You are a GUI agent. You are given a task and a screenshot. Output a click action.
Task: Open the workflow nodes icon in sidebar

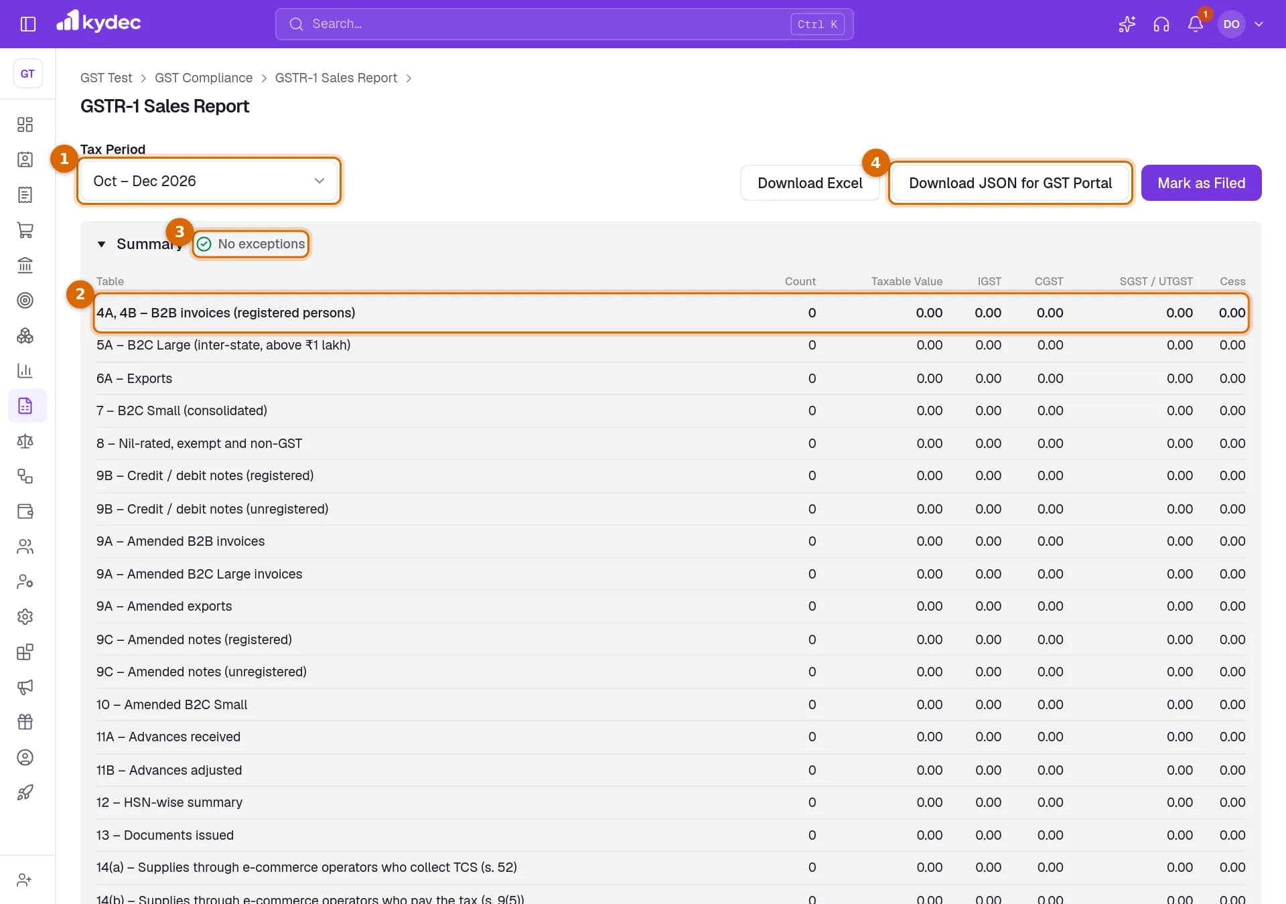(25, 476)
